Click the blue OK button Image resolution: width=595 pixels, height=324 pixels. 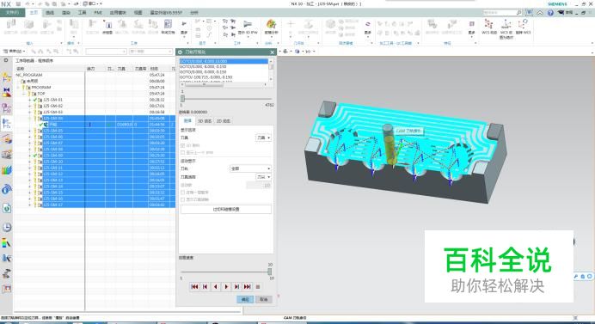(x=245, y=299)
